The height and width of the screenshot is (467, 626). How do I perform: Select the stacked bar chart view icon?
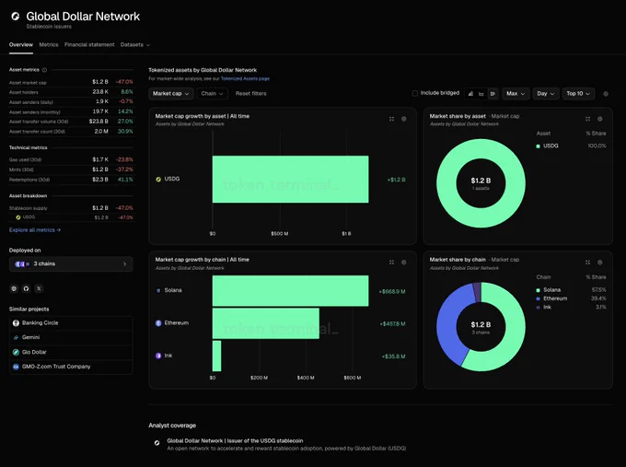click(x=470, y=93)
